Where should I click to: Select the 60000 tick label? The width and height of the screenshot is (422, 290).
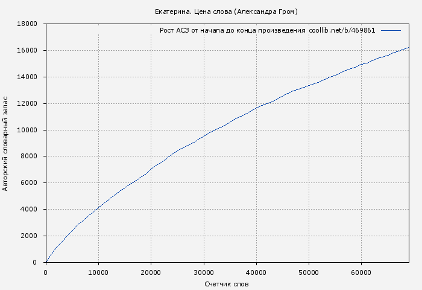(361, 272)
